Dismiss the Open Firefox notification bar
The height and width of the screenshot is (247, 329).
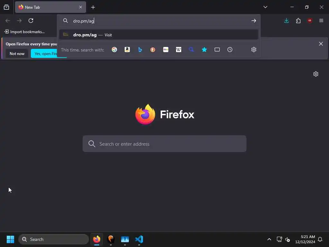click(x=321, y=44)
